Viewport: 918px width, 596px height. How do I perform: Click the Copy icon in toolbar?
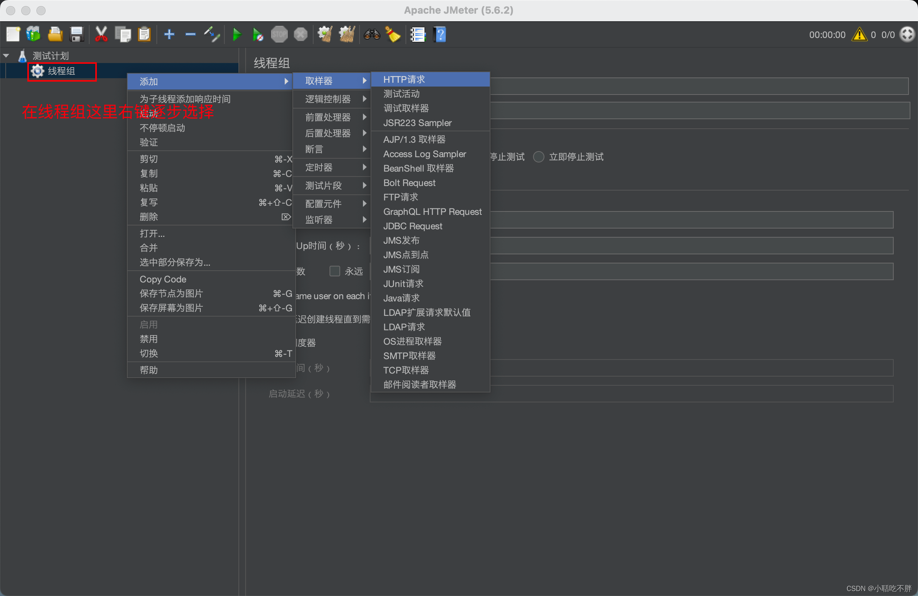click(x=123, y=34)
